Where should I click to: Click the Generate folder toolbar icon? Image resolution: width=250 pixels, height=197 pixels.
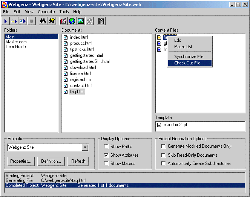[x=14, y=21]
